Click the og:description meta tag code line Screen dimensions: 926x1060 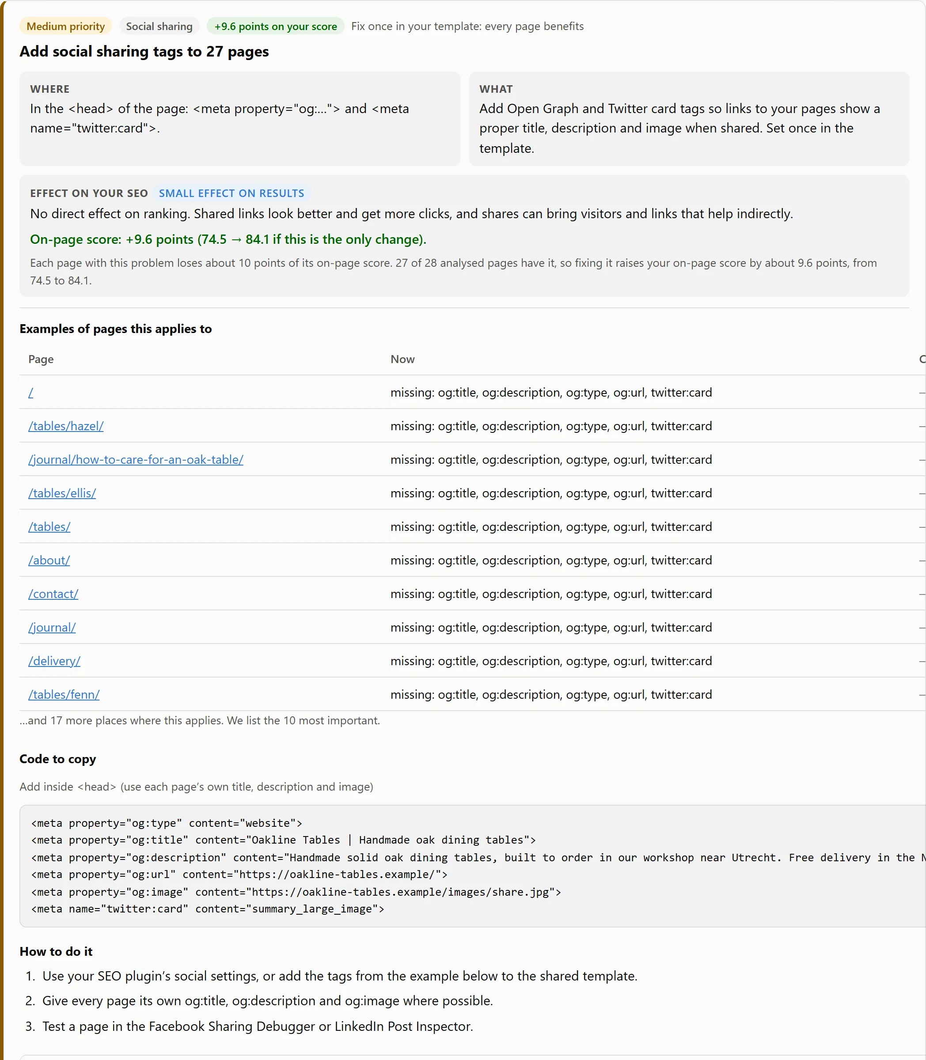478,858
